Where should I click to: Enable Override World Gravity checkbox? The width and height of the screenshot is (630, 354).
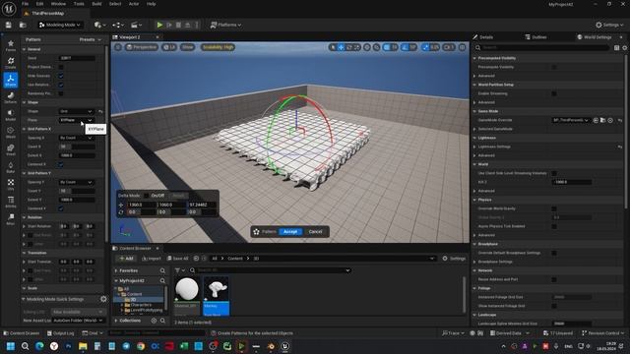[554, 208]
